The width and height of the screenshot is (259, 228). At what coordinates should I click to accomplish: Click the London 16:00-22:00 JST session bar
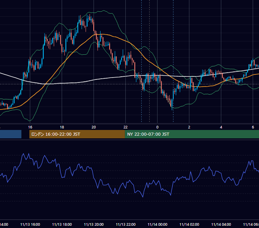click(x=77, y=134)
